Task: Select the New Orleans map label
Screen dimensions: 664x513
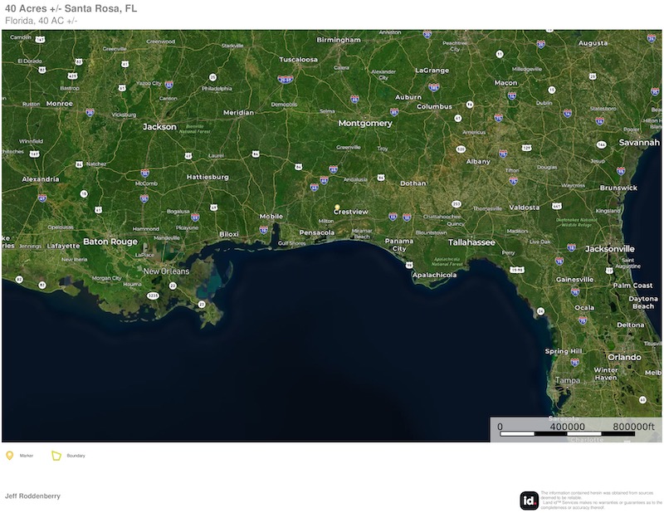Action: pyautogui.click(x=166, y=271)
